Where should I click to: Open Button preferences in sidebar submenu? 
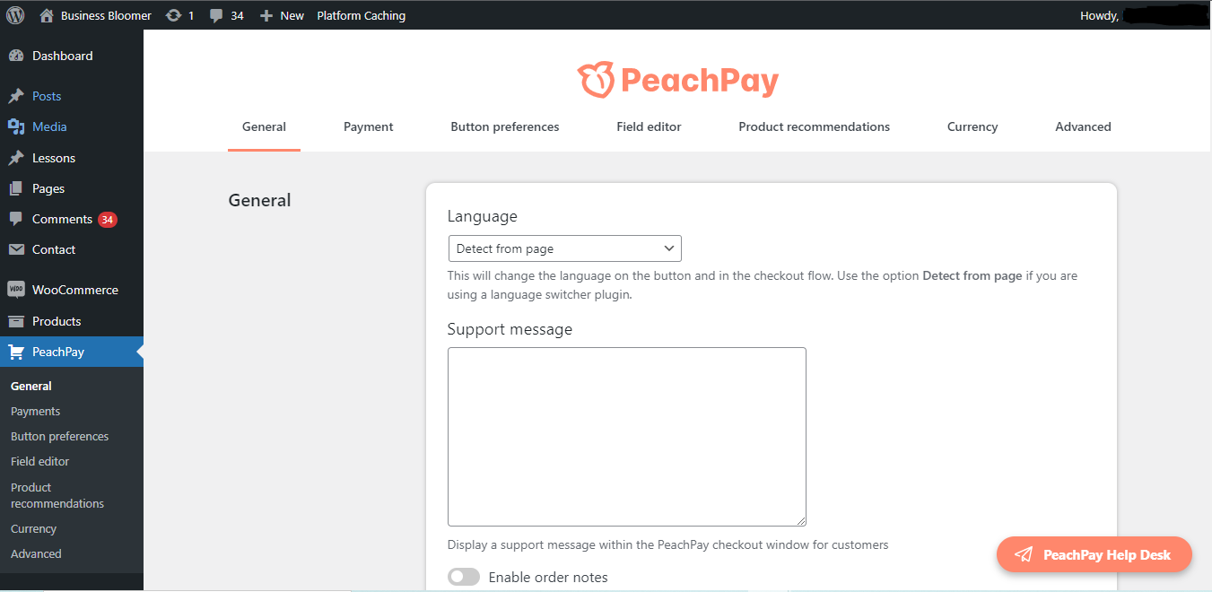coord(59,436)
